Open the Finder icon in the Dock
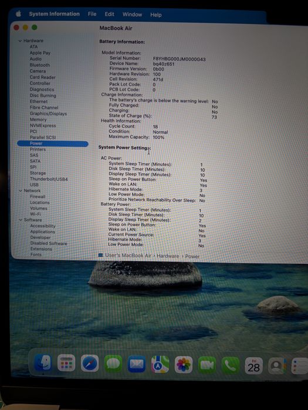 point(43,363)
